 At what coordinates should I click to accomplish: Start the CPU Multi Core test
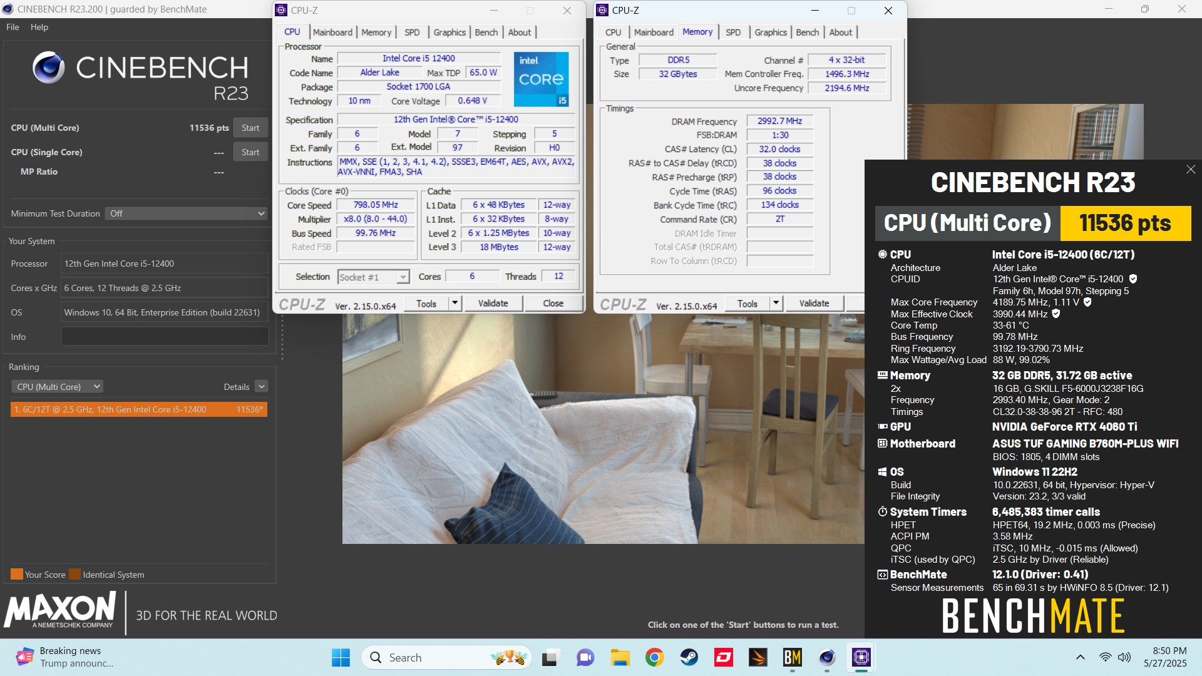click(x=250, y=128)
